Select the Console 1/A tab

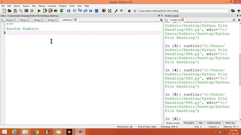coord(175,20)
